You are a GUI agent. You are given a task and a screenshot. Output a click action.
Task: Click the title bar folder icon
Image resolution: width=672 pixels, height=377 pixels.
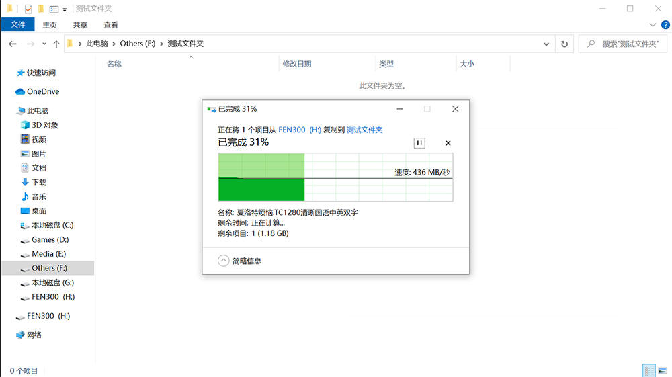[x=9, y=8]
